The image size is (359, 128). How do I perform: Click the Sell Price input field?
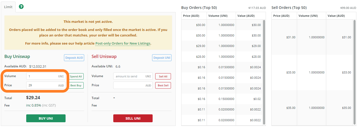133,85
